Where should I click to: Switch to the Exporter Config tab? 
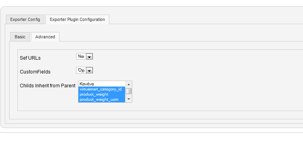click(x=25, y=19)
